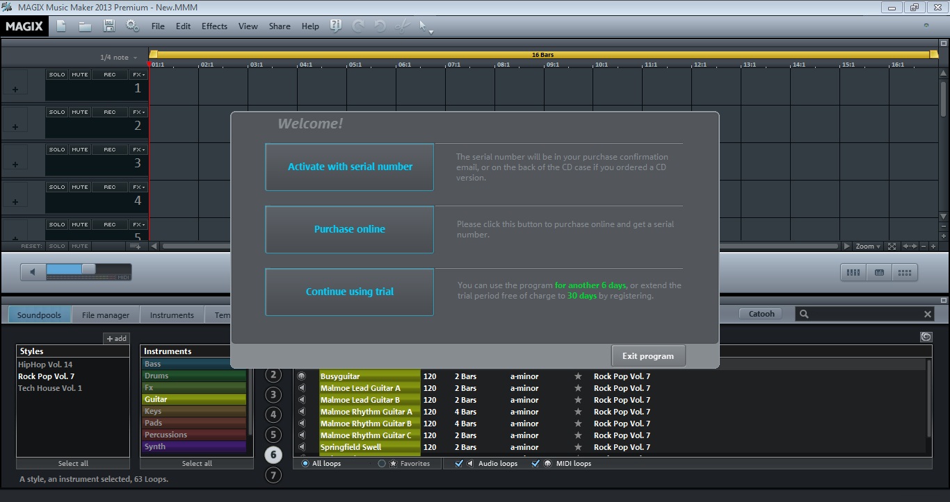Click the volume slider handle
Screen dimensions: 950x502
coord(88,269)
